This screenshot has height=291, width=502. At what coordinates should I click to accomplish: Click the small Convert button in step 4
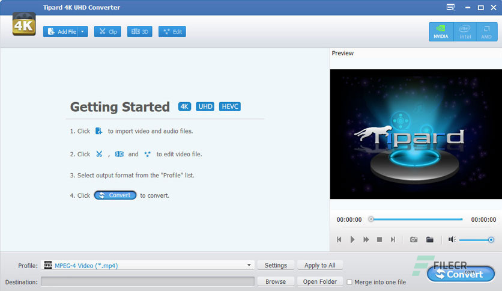click(x=115, y=195)
